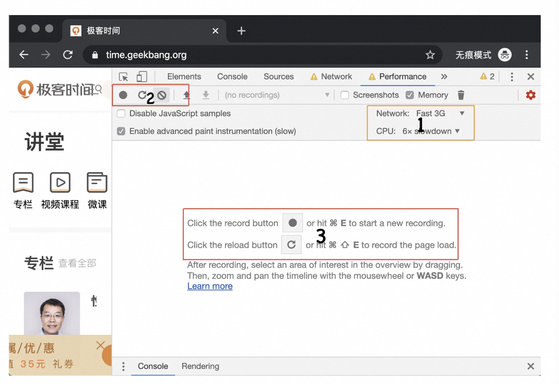Open the Sources tab
Viewport: 559px width, 384px height.
click(x=279, y=77)
